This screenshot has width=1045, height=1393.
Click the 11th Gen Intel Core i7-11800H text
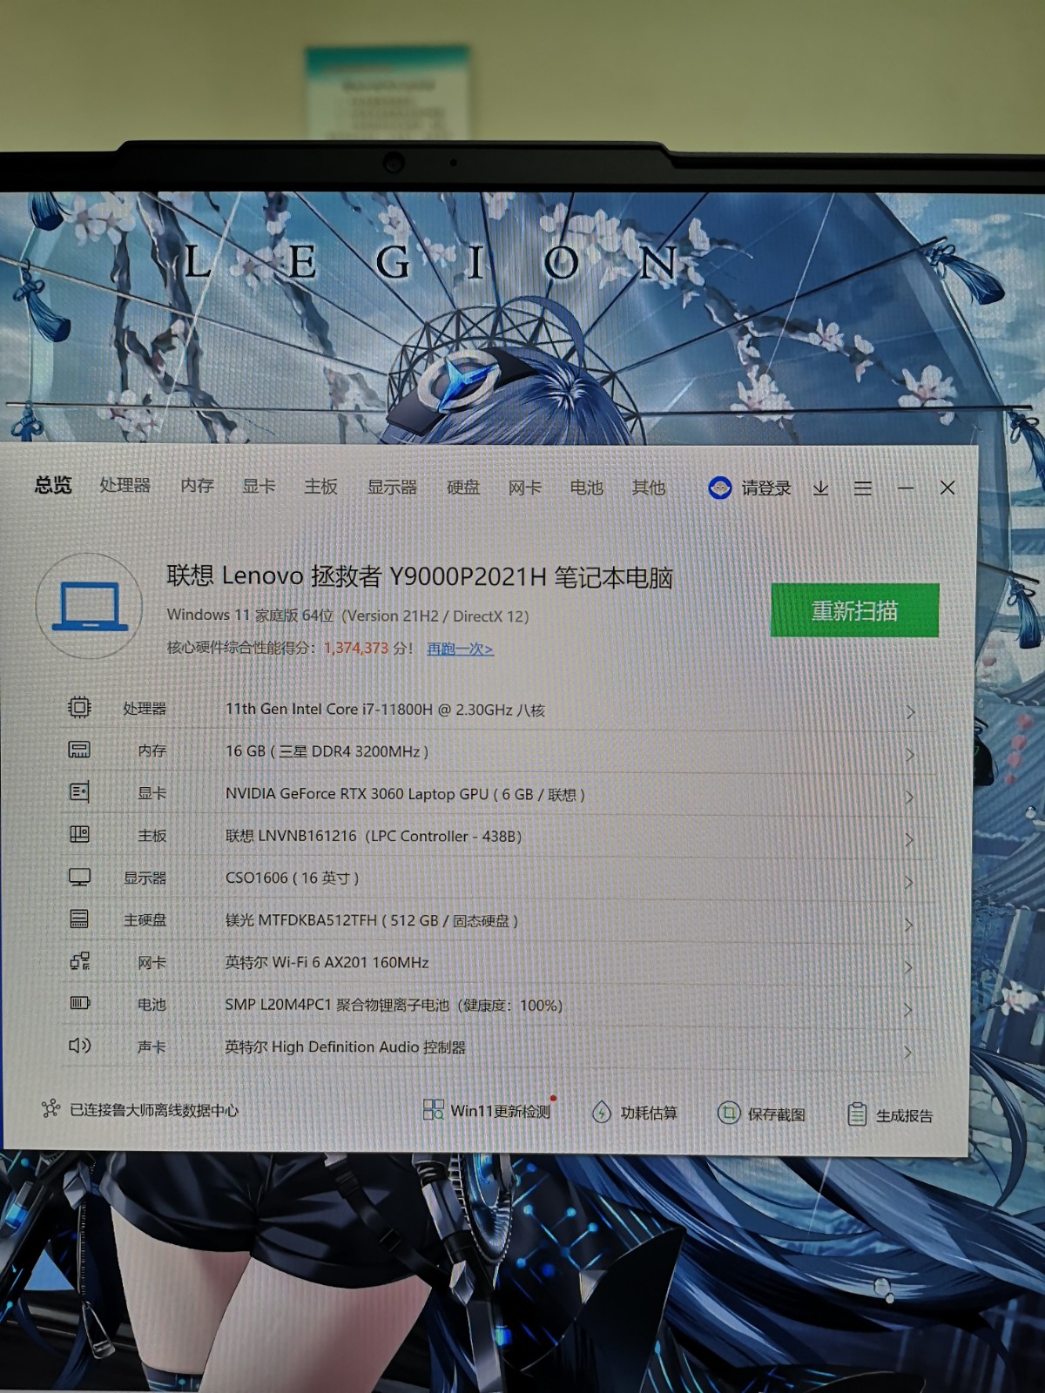[385, 710]
